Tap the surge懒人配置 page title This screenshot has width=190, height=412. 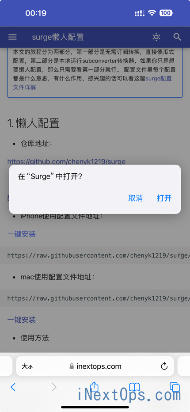click(x=58, y=37)
